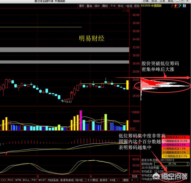Image resolution: width=191 pixels, height=183 pixels.
Task: Open the 叠加 overlay option
Action: [x=90, y=6]
